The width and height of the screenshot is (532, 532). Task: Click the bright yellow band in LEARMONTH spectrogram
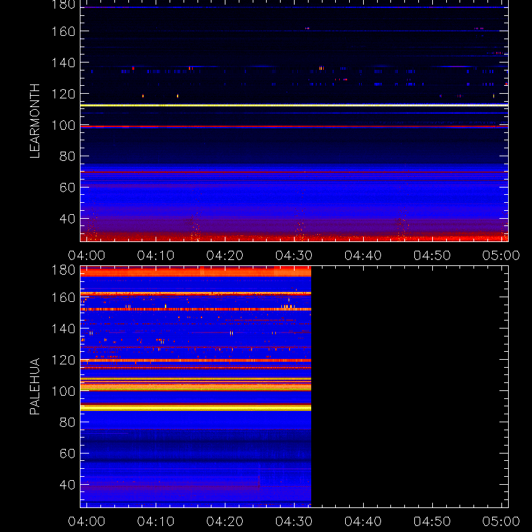[x=294, y=106]
